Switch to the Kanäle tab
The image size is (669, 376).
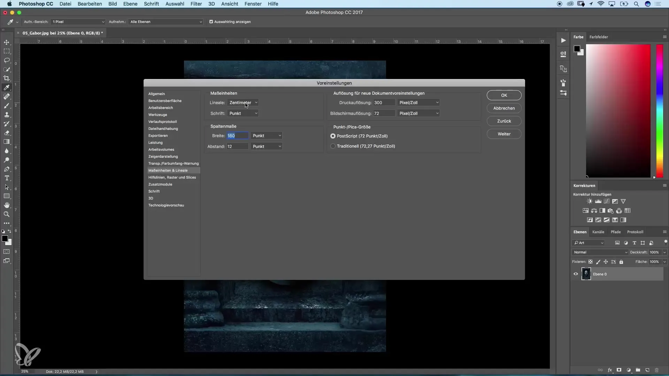pyautogui.click(x=599, y=232)
